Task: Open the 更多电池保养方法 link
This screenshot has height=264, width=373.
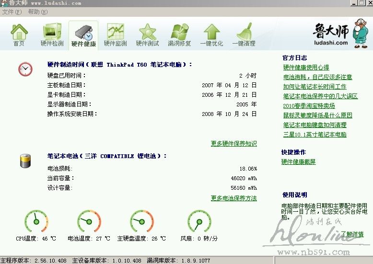Action: (x=233, y=198)
